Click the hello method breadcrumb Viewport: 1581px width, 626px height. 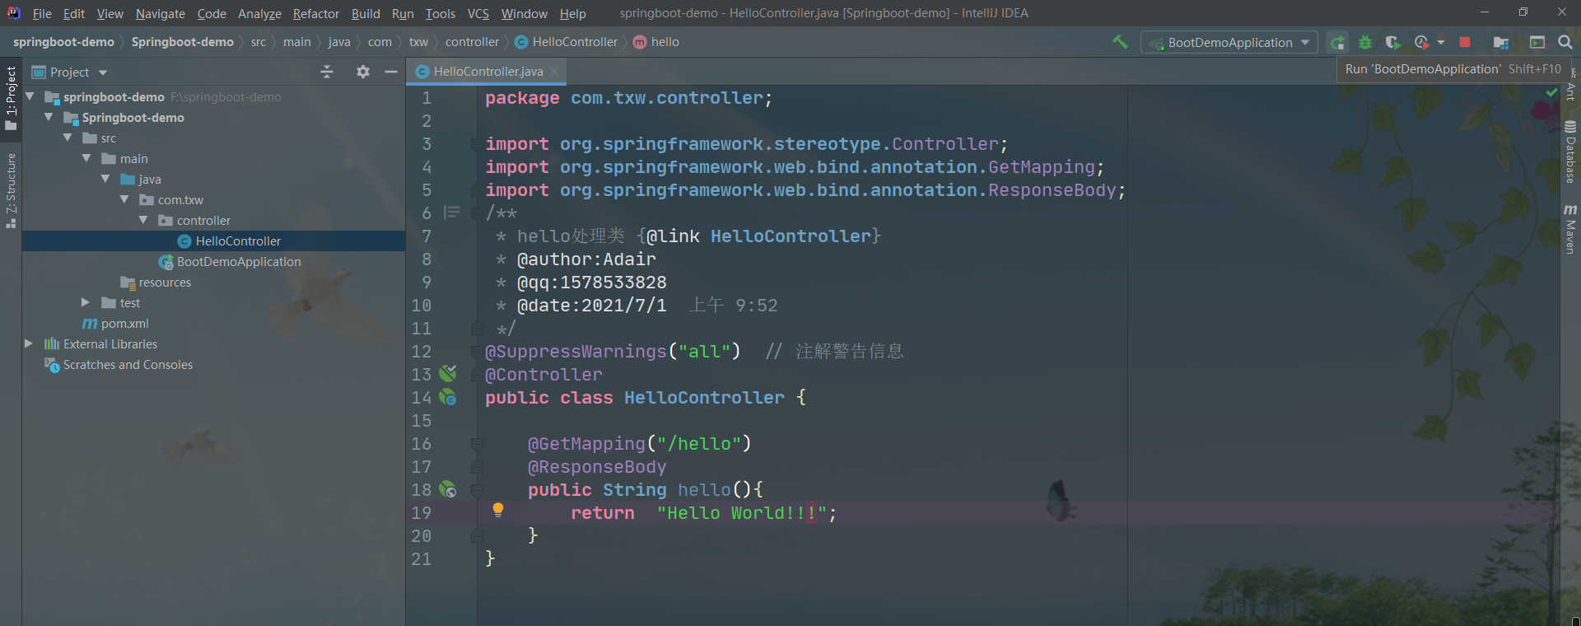(656, 42)
